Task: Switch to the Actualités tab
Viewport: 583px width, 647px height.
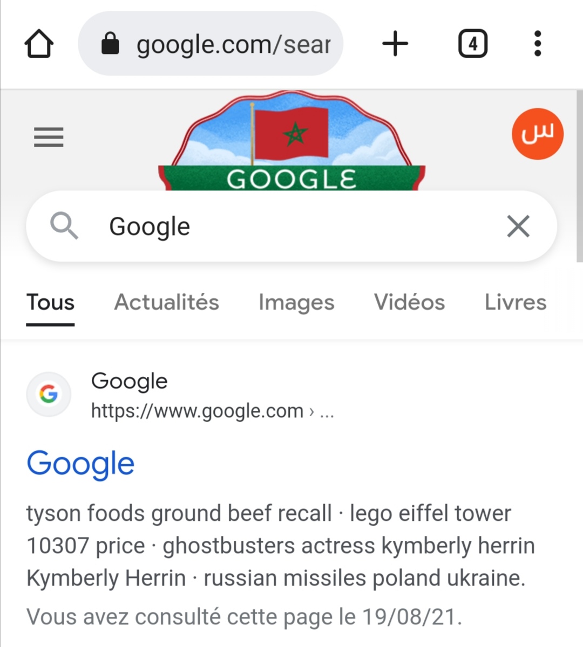Action: (166, 302)
